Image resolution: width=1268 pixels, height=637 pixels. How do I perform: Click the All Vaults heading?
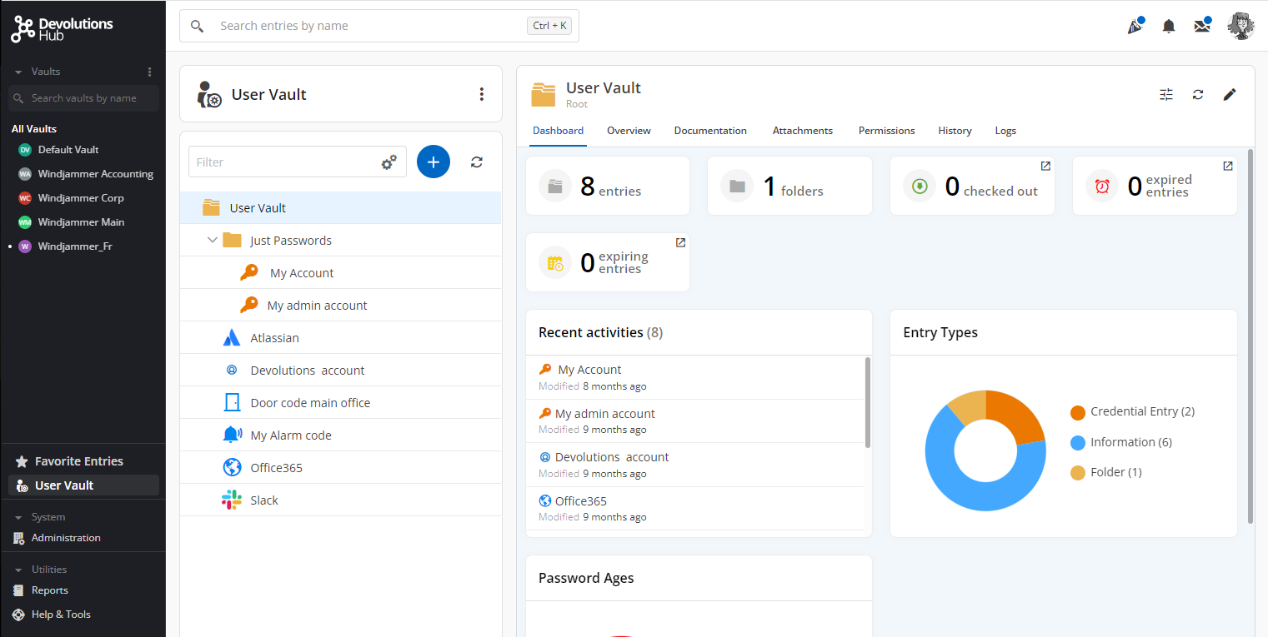34,129
